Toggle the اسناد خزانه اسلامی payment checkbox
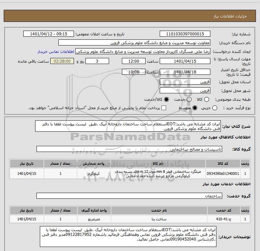Image resolution: width=260 pixels, height=251 pixels. (x=164, y=108)
